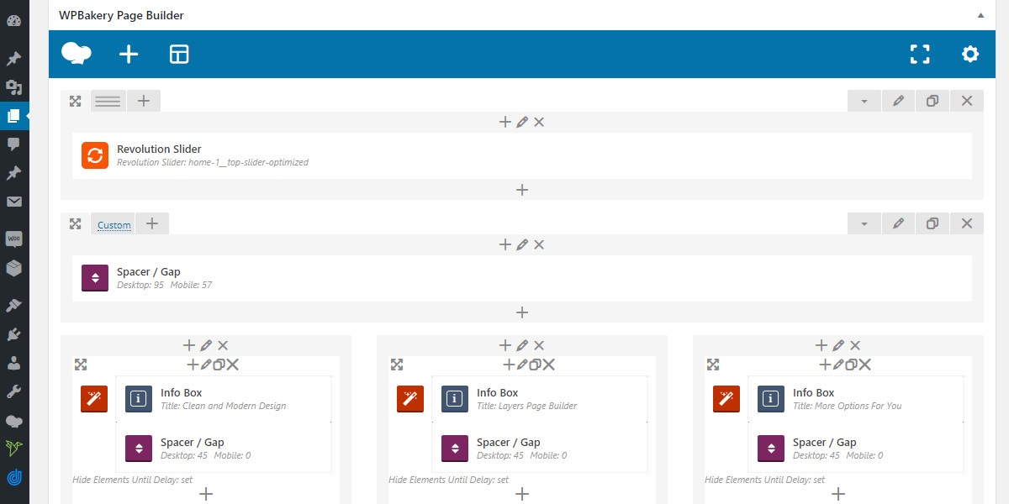
Task: Prepend element in Revolution Slider column
Action: point(505,122)
